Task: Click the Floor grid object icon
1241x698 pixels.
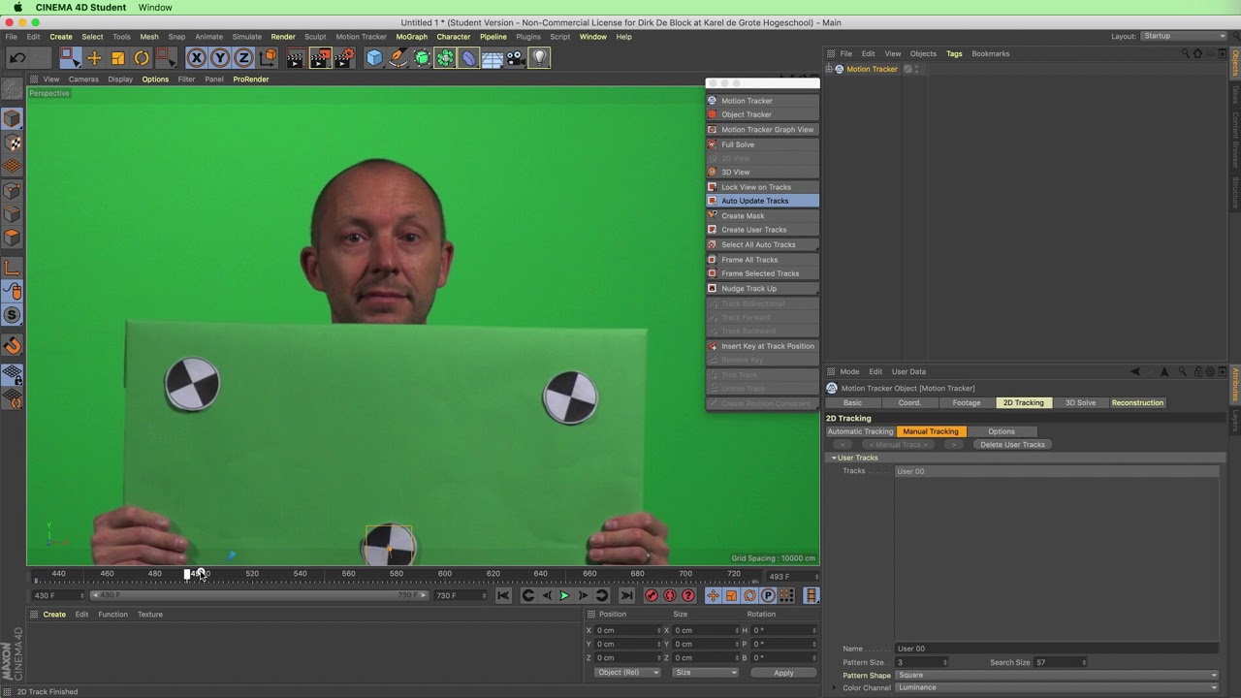Action: [x=493, y=58]
